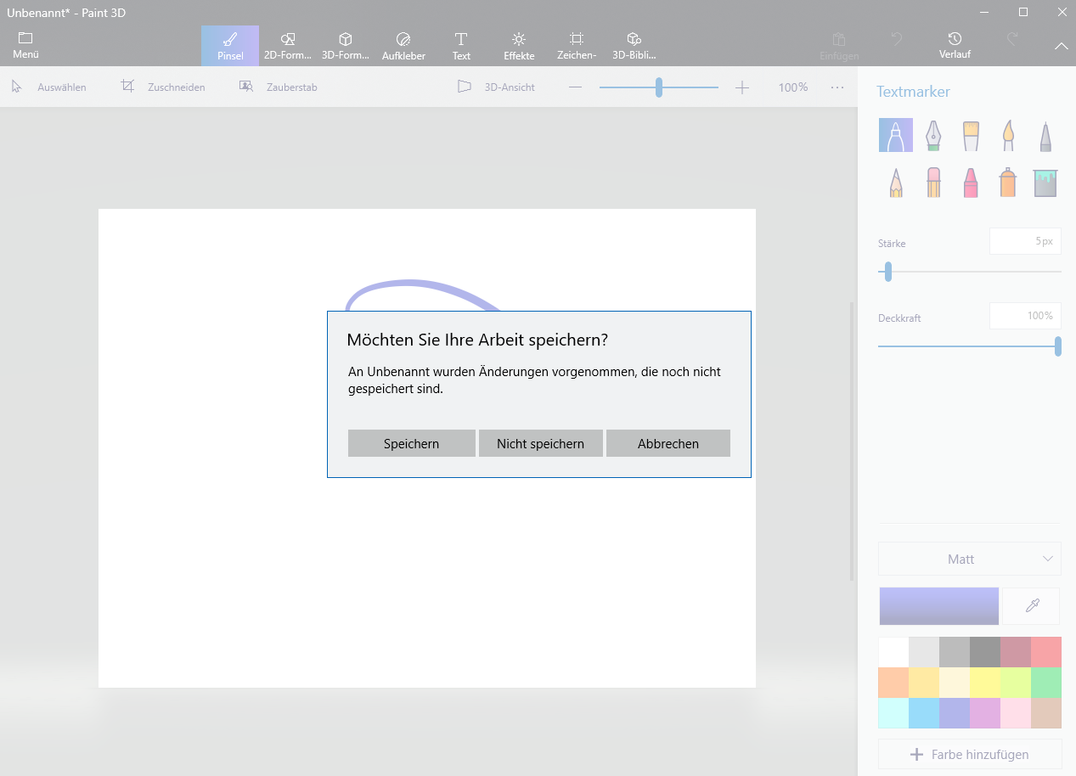Open the 3D-Formen tab
The image size is (1076, 776).
[346, 46]
